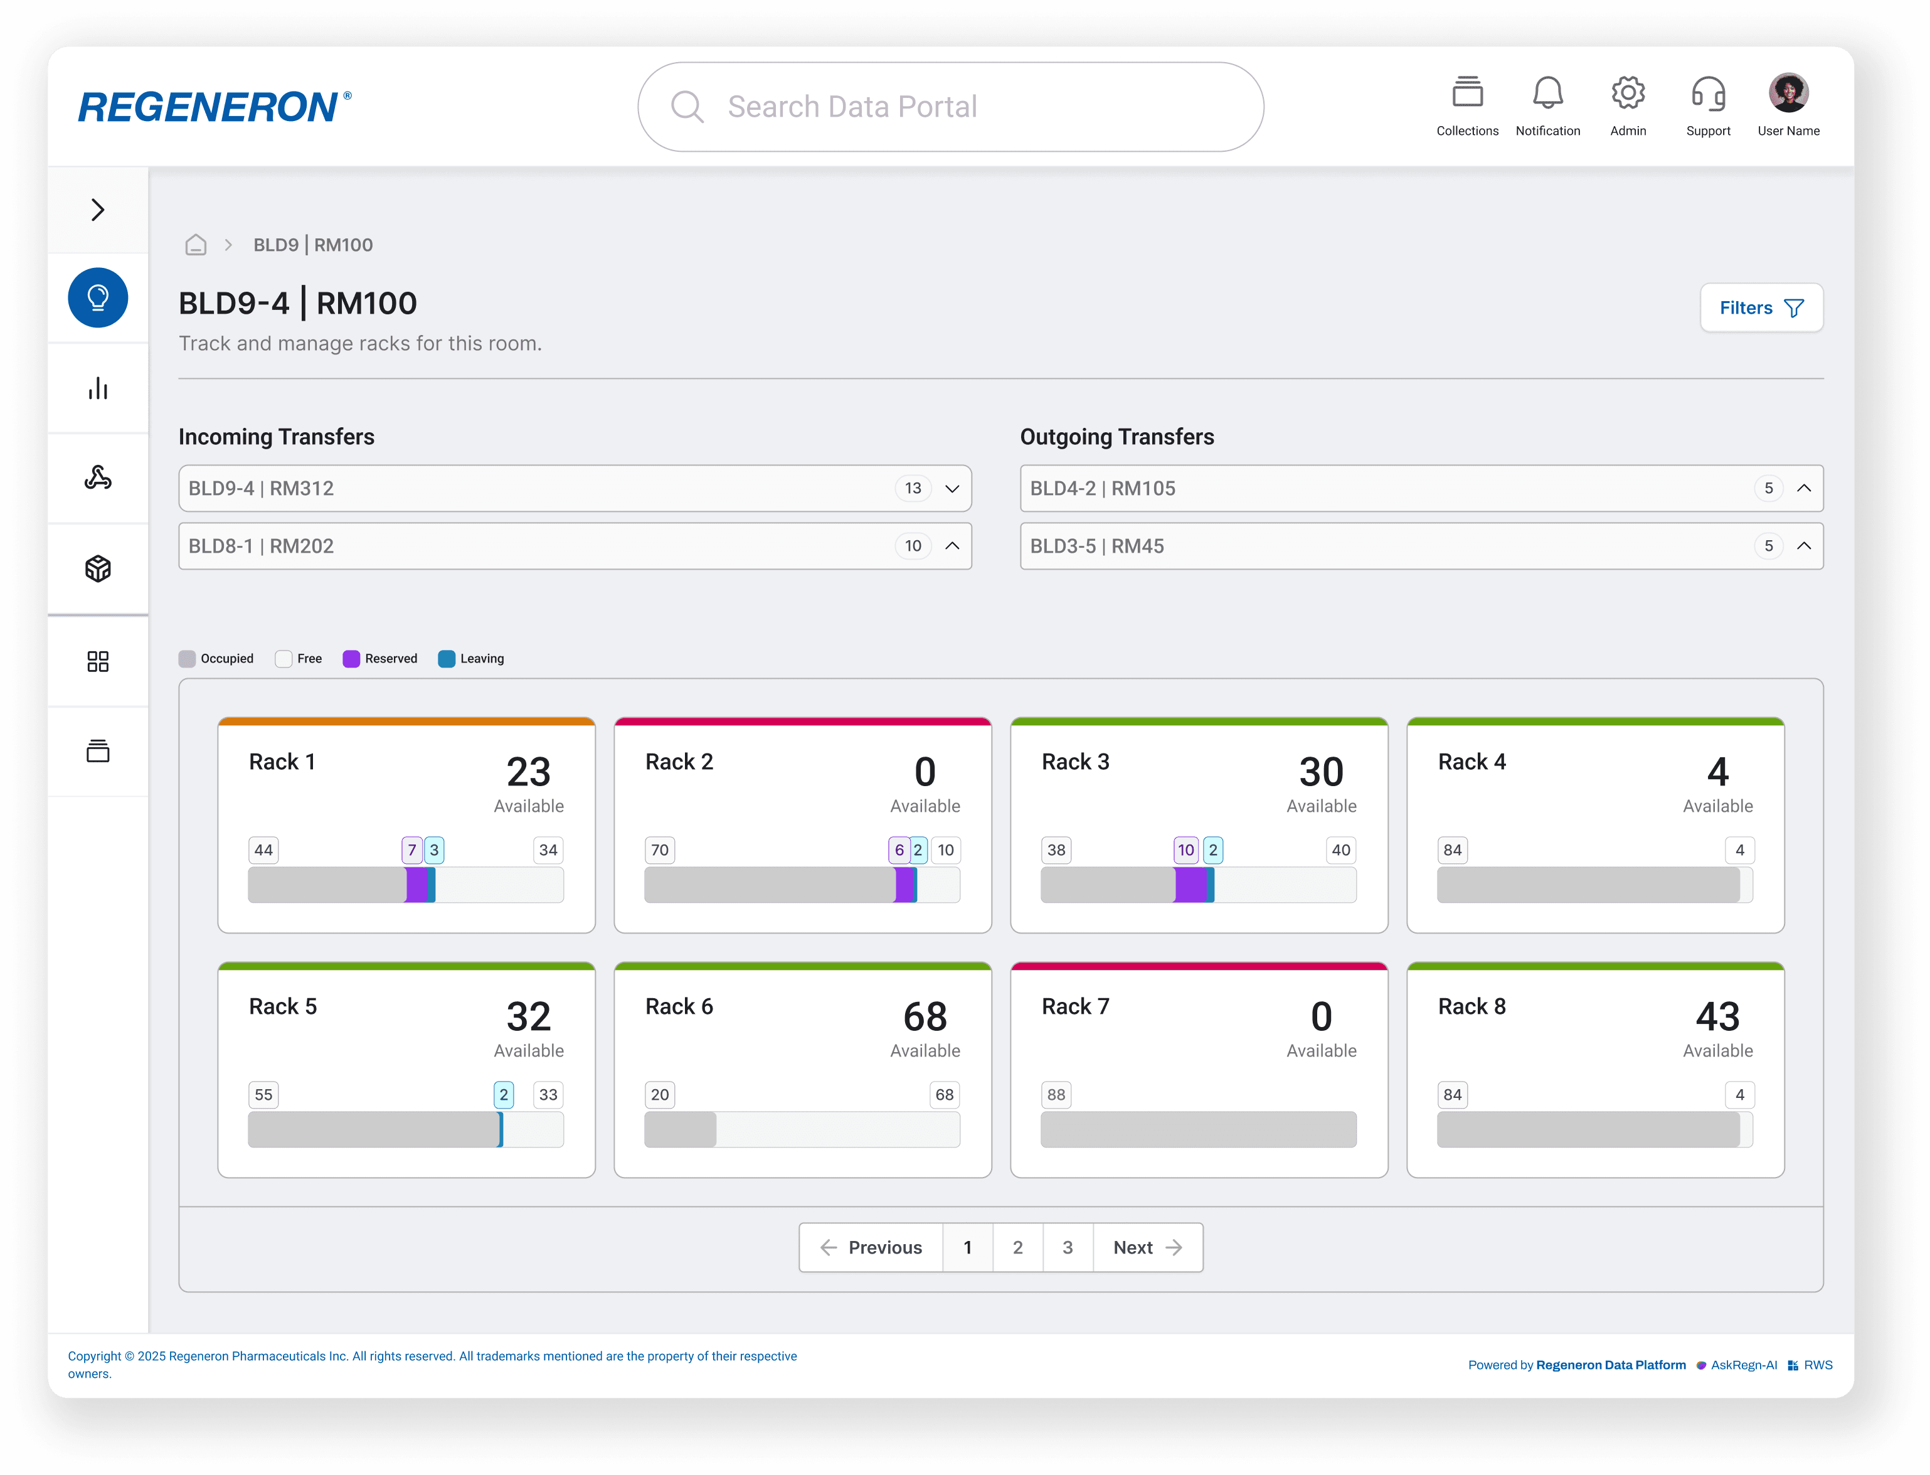This screenshot has height=1475, width=1930.
Task: Select the 3D cube sidebar icon
Action: (x=97, y=569)
